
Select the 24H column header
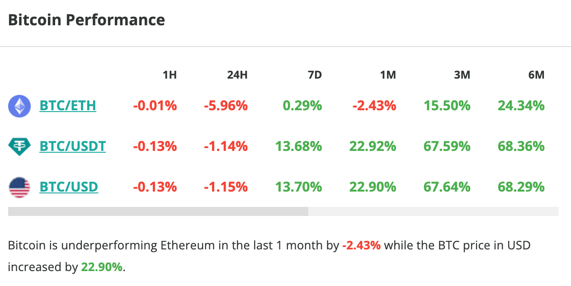coord(237,75)
